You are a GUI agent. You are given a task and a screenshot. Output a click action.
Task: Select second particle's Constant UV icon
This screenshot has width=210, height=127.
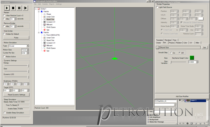pos(45,43)
